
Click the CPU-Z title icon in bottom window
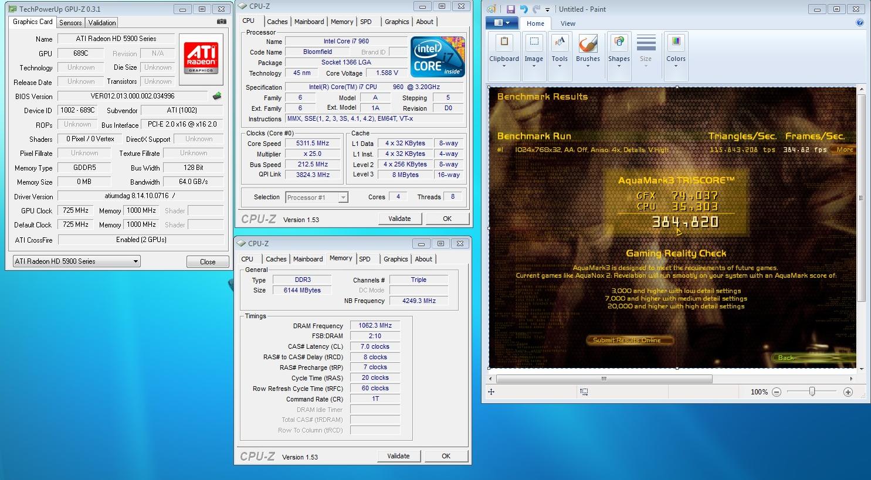[x=241, y=243]
